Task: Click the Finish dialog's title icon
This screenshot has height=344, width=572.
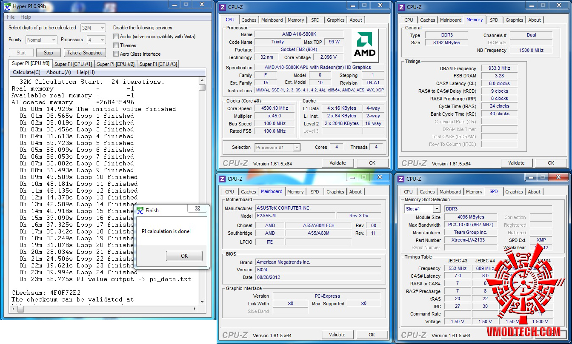Action: (x=140, y=210)
